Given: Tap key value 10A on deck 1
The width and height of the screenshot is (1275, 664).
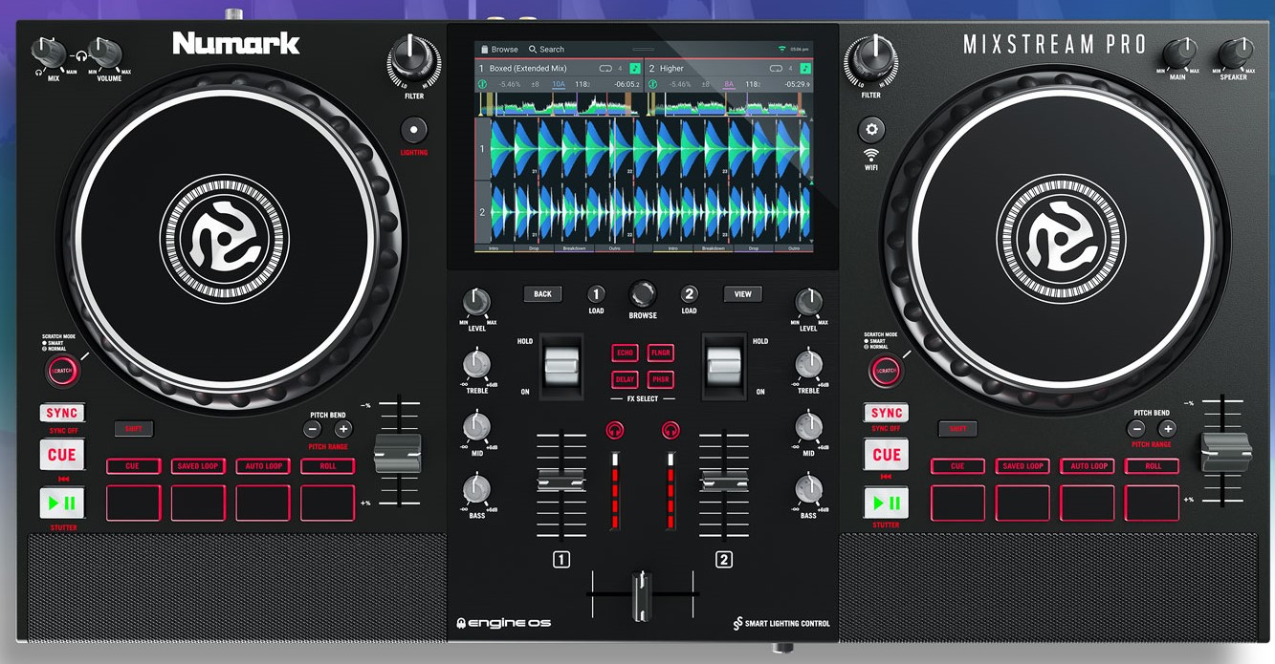Looking at the screenshot, I should [558, 84].
